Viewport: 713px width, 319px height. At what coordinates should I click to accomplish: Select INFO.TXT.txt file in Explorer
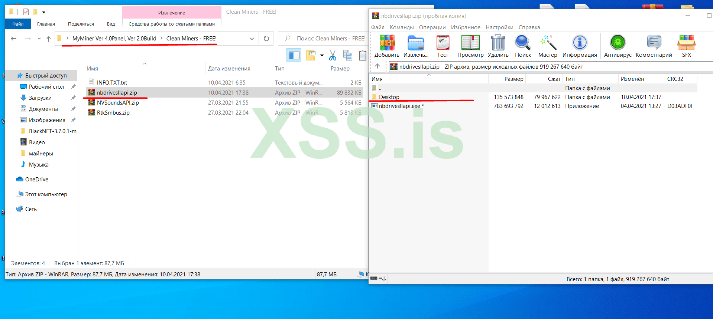point(112,82)
